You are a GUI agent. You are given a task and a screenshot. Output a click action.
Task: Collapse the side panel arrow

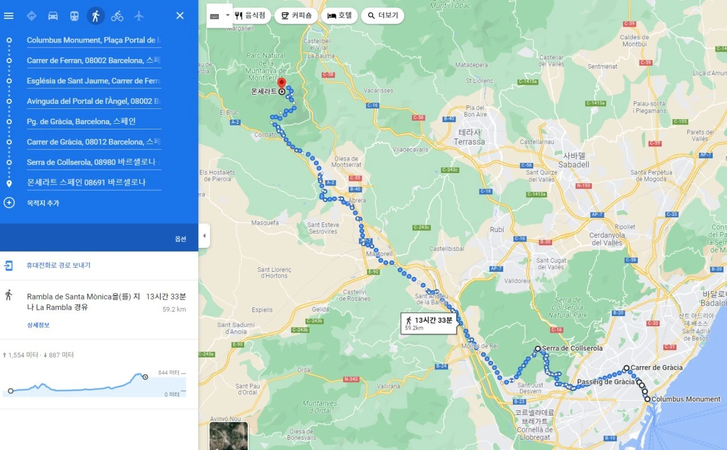click(x=204, y=235)
